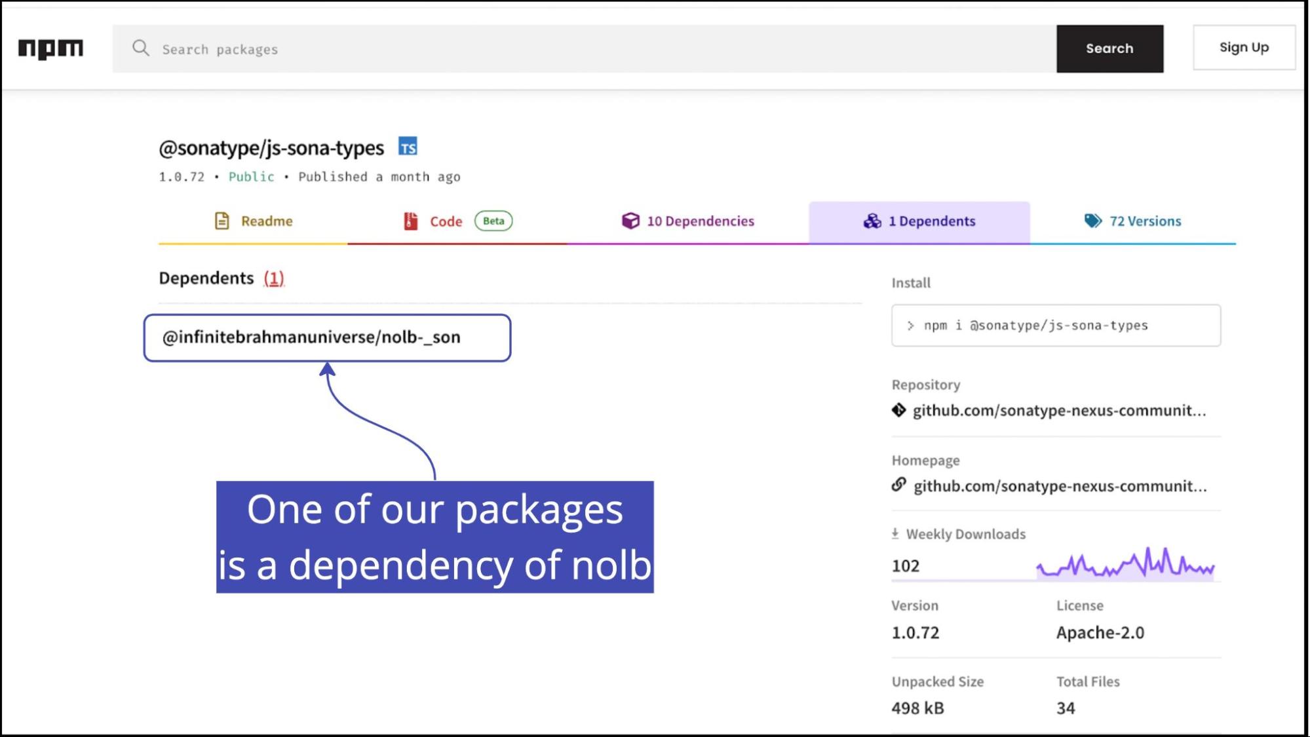
Task: Click the blue Versions tag icon
Action: click(x=1092, y=221)
